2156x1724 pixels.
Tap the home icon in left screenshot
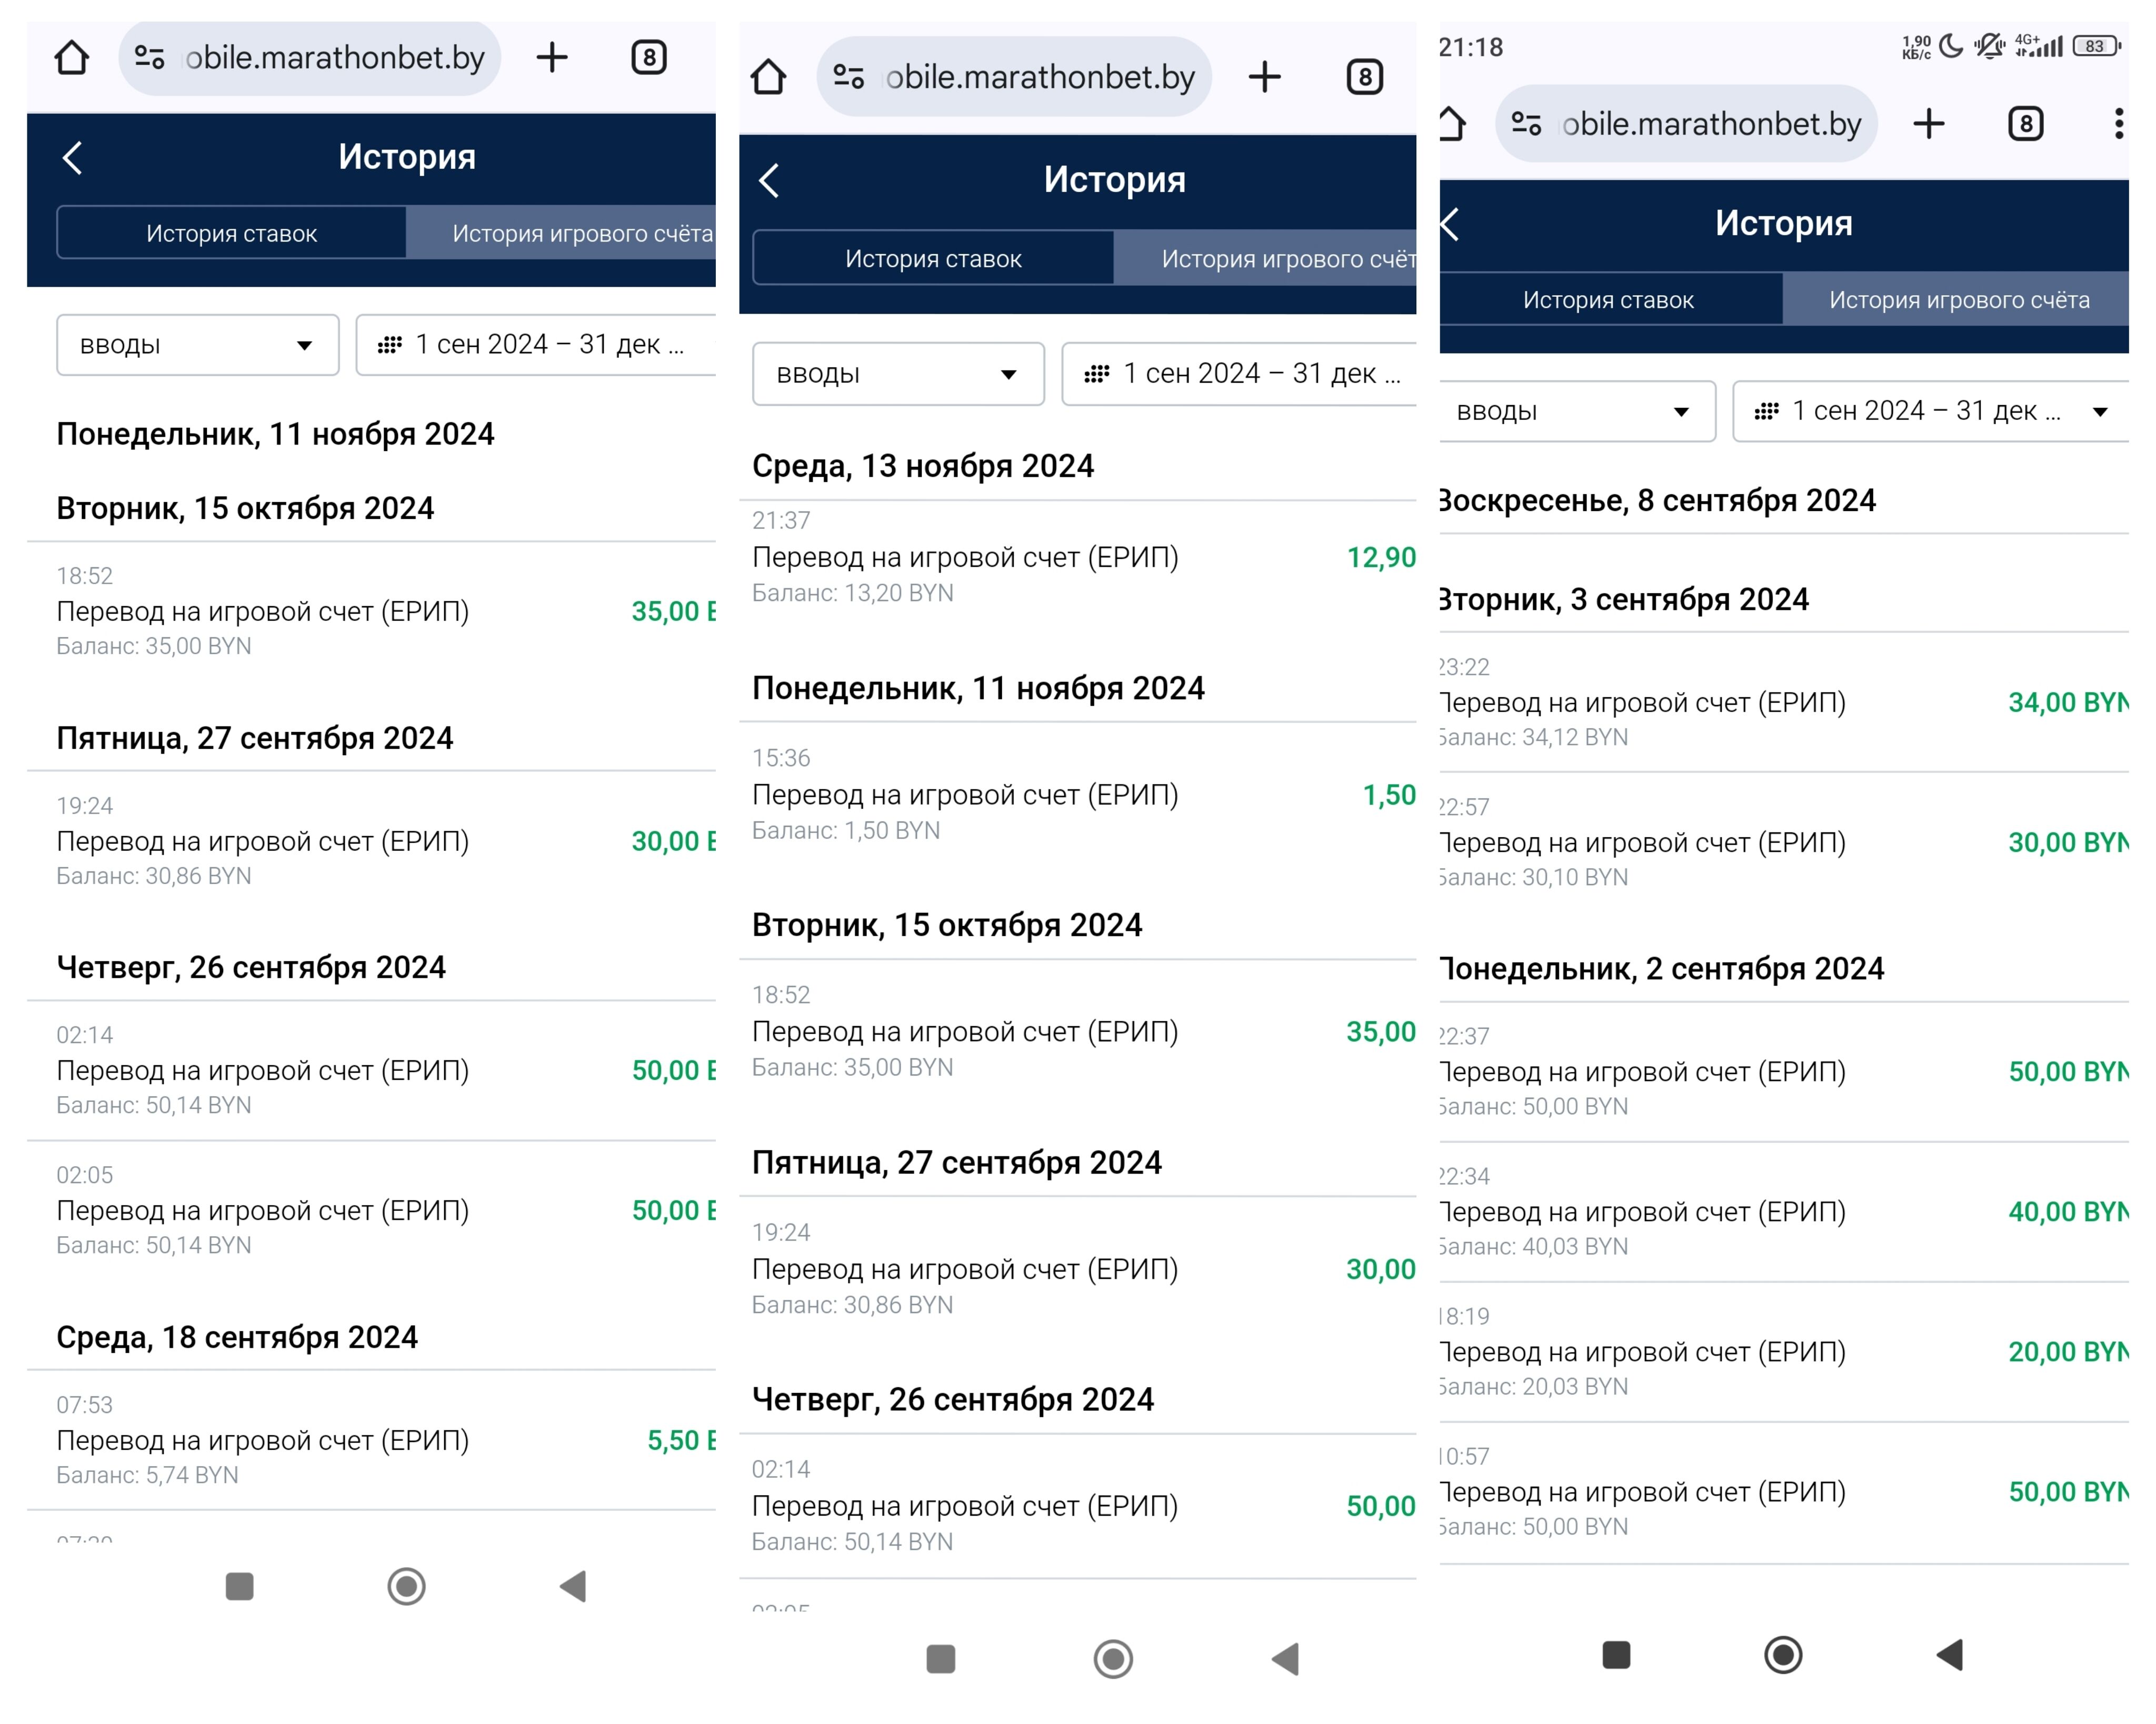(x=72, y=58)
